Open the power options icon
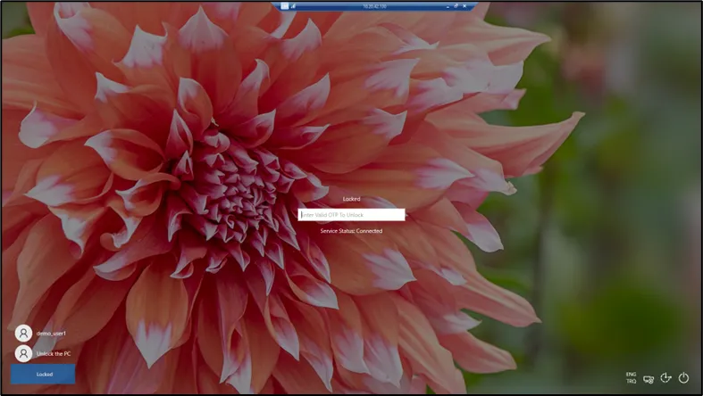This screenshot has width=703, height=396. (x=683, y=378)
